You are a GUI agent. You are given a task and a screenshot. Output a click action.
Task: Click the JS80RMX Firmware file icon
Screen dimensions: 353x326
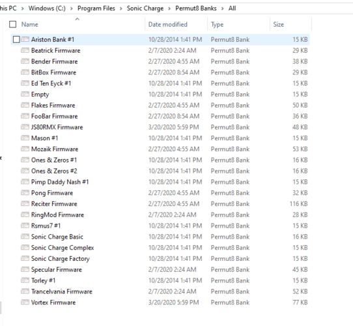click(x=25, y=127)
